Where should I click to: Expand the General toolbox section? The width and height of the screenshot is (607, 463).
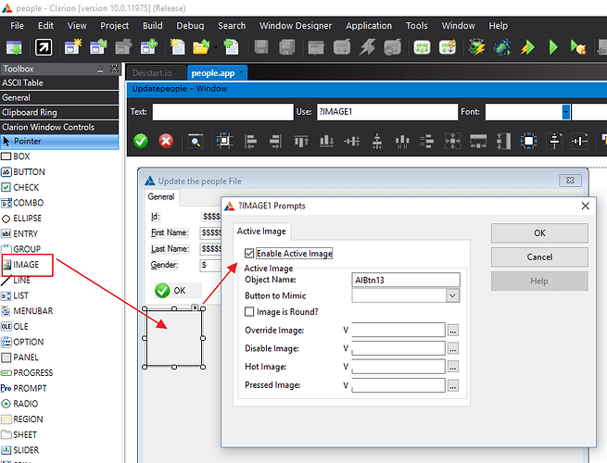59,97
